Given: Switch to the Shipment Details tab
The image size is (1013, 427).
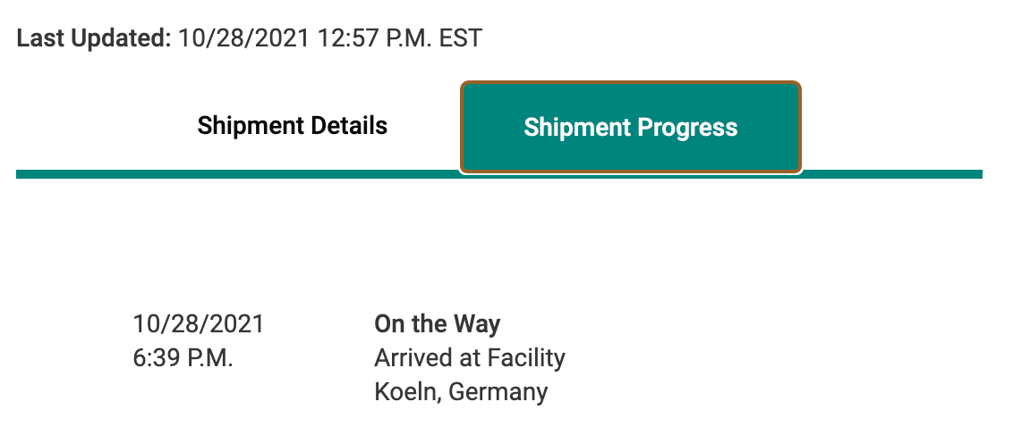Looking at the screenshot, I should pyautogui.click(x=292, y=125).
